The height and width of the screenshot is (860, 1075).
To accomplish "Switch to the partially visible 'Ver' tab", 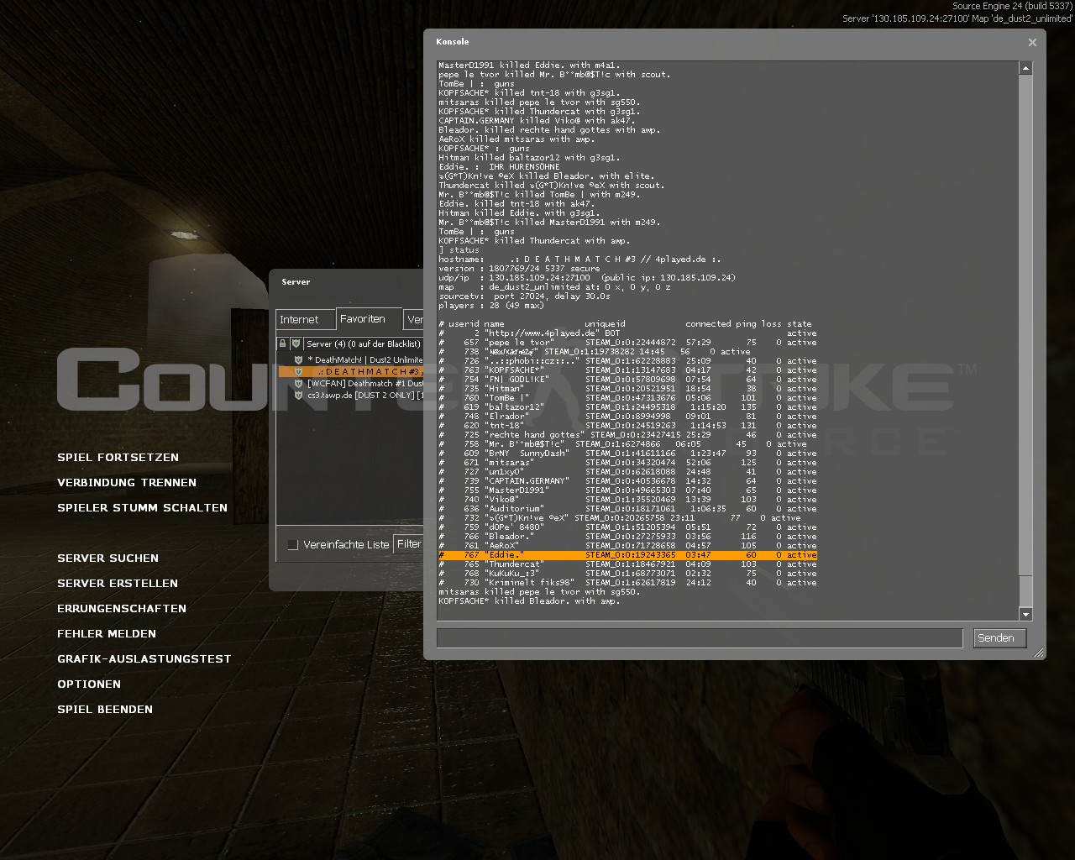I will pos(414,320).
